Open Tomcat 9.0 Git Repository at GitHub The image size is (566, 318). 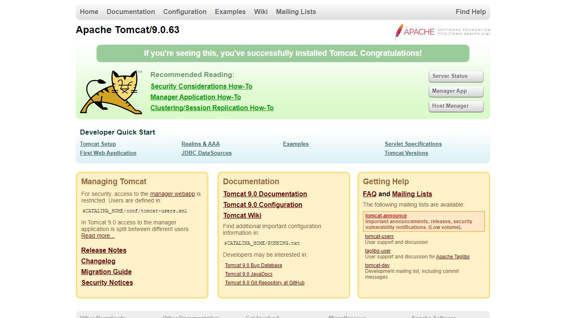tap(265, 283)
